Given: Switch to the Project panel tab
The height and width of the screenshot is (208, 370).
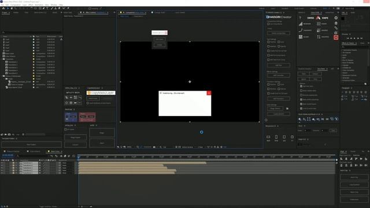Looking at the screenshot, I should pos(5,13).
